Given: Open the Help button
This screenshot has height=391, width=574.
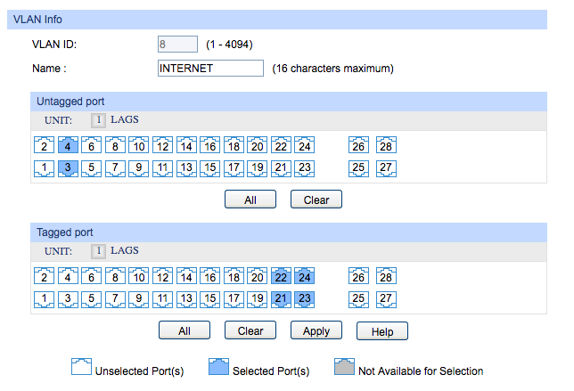Looking at the screenshot, I should (382, 331).
